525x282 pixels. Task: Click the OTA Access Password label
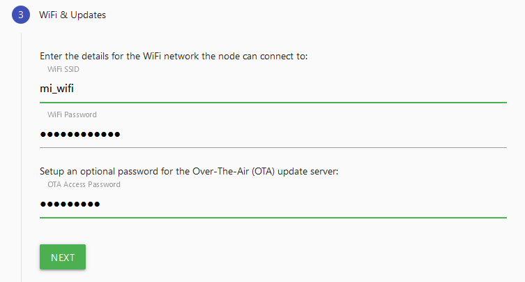click(x=84, y=184)
